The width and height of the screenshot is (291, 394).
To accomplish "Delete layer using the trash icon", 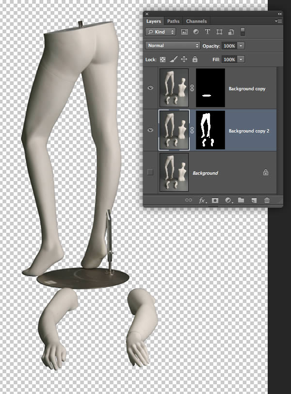I will pos(267,200).
